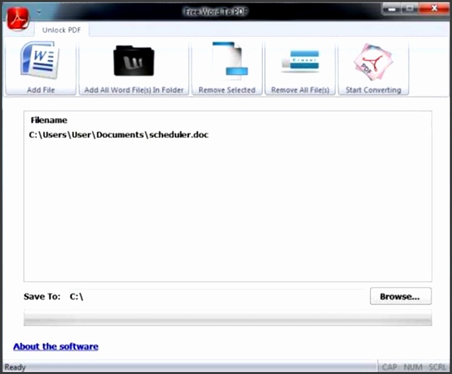Click the Remove All File(s) eraser icon

tap(300, 61)
